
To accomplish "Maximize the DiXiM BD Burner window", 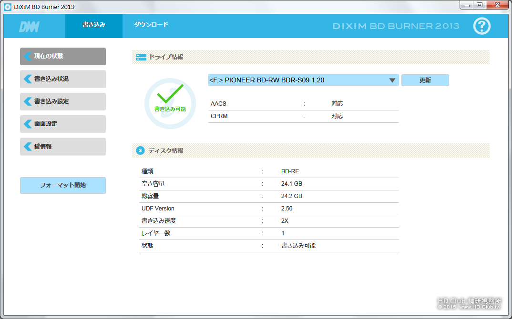I will pyautogui.click(x=480, y=5).
